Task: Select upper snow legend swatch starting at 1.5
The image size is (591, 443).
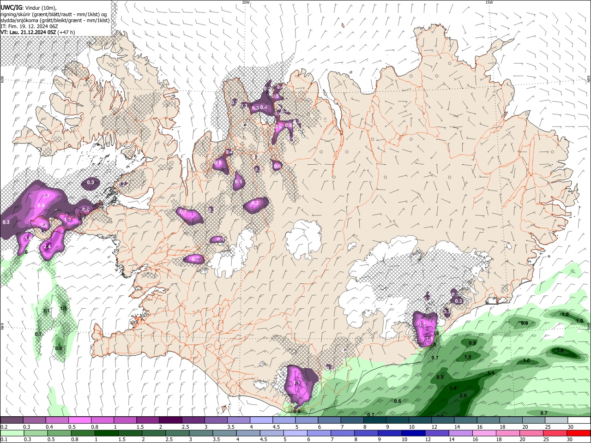Action: click(x=147, y=420)
